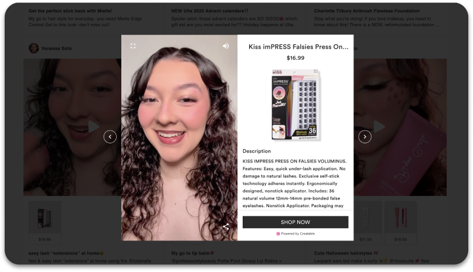
Task: Click the Description heading
Action: [x=257, y=151]
